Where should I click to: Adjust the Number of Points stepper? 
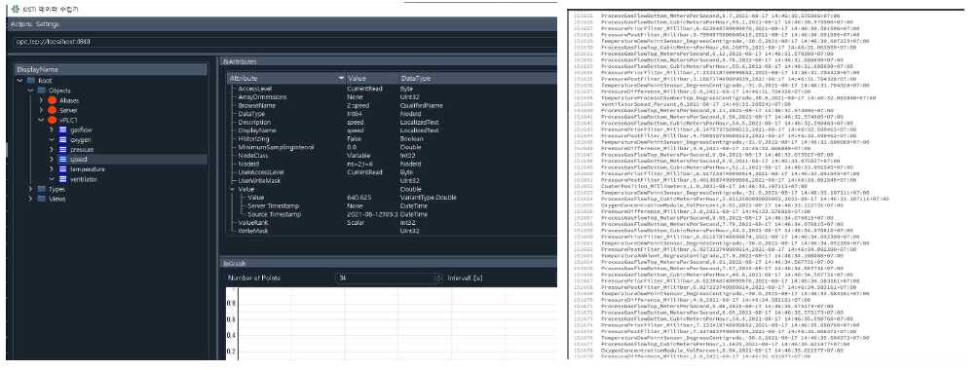pyautogui.click(x=439, y=278)
